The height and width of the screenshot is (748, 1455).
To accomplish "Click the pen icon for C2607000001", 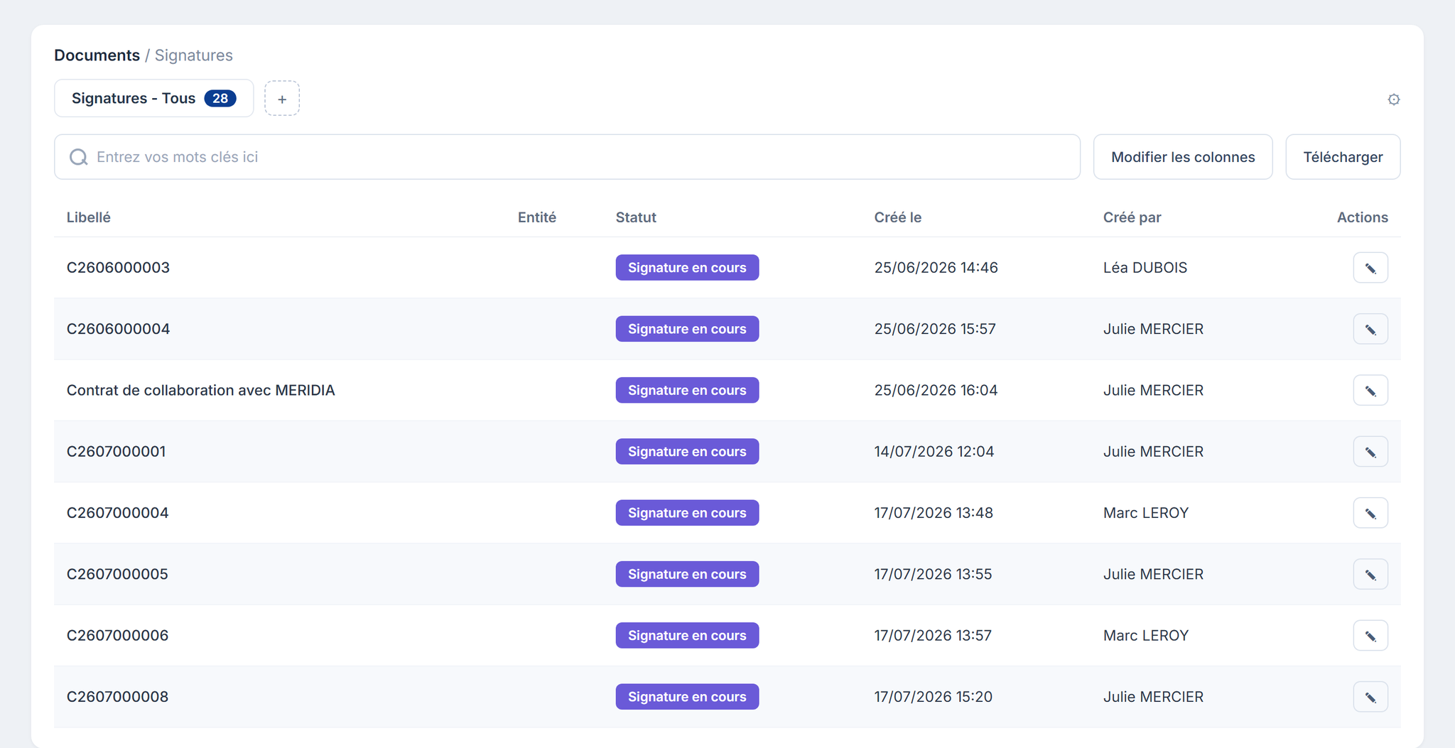I will (1370, 452).
